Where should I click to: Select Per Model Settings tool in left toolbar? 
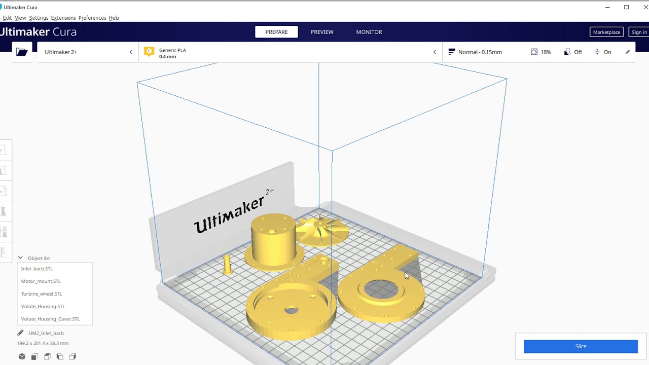click(x=5, y=232)
